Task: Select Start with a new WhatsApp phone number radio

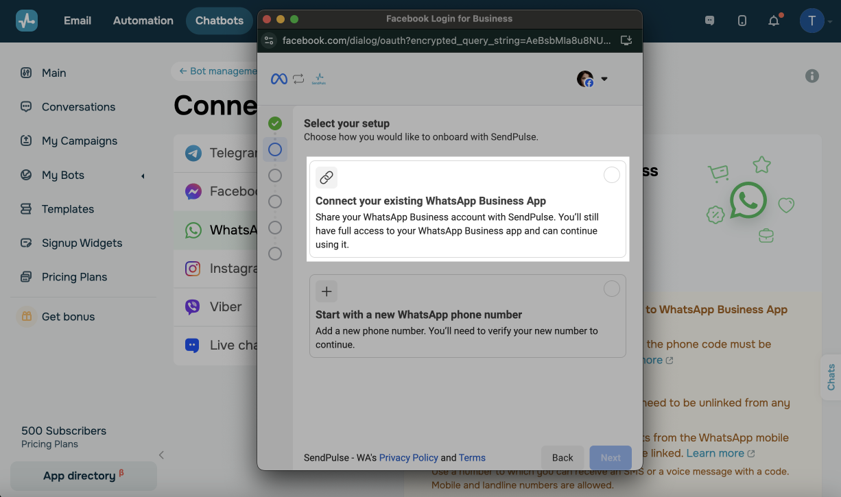Action: [x=611, y=289]
